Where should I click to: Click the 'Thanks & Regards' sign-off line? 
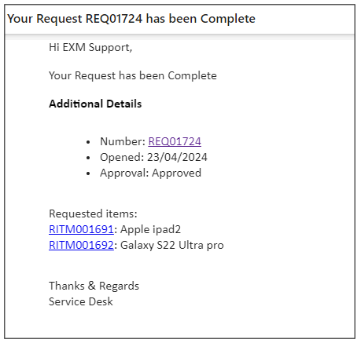point(94,286)
